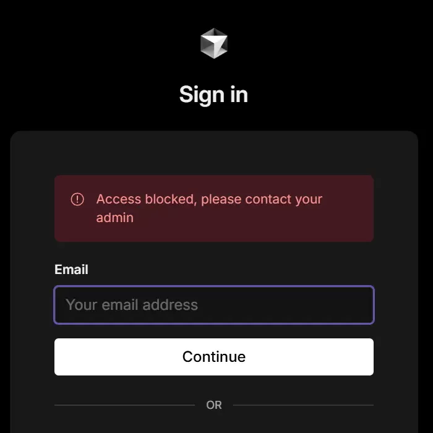Click the Continue button
Screen dimensions: 433x433
click(x=214, y=356)
